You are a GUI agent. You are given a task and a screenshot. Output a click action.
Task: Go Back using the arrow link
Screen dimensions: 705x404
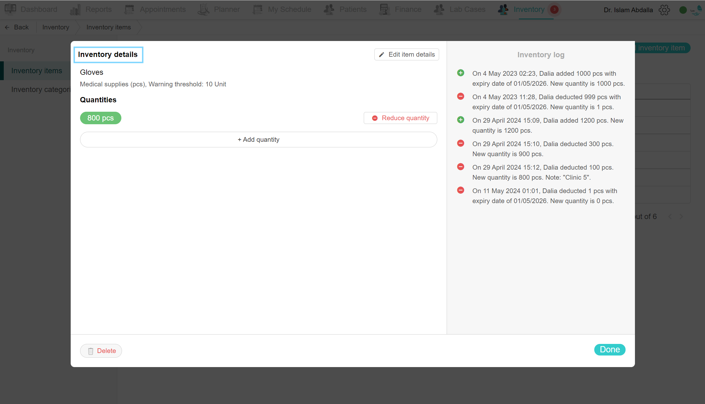point(17,27)
